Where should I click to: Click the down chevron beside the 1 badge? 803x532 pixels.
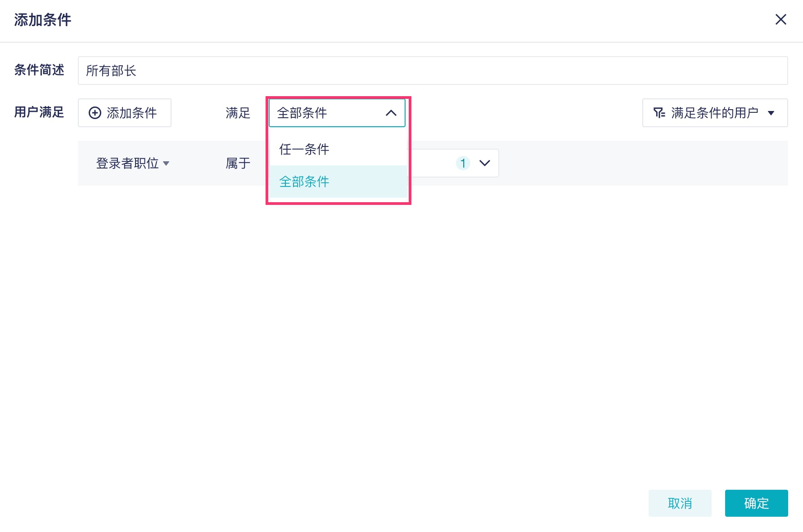485,163
